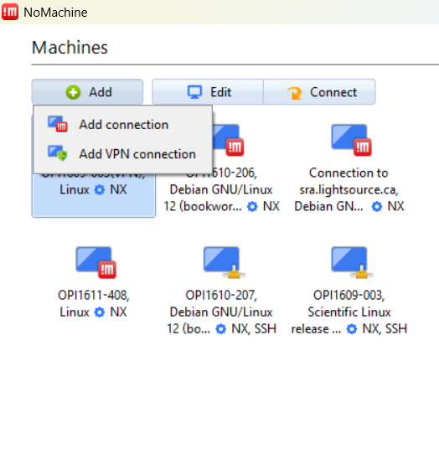439x459 pixels.
Task: Choose Add connection from menu
Action: 122,125
